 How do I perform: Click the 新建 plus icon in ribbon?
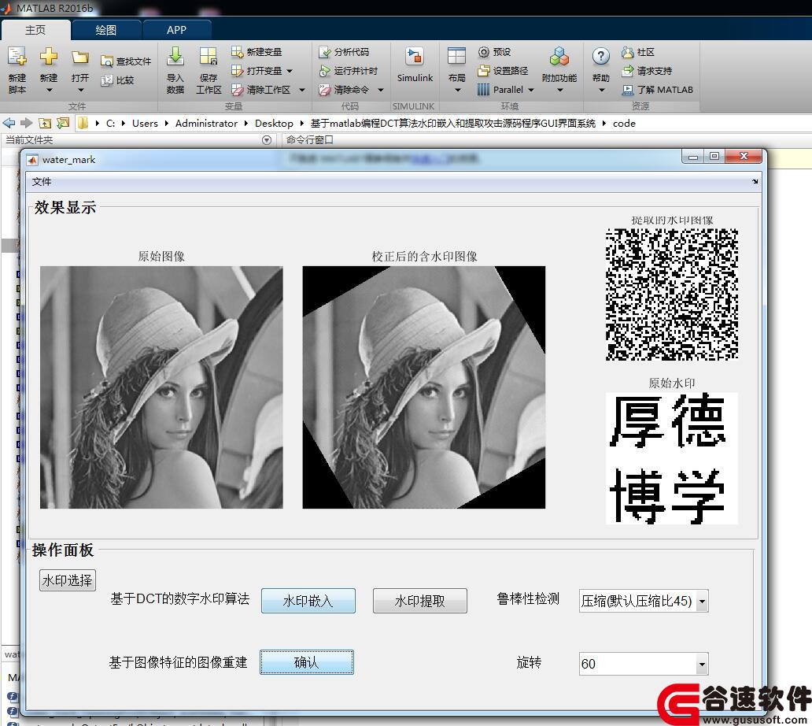tap(49, 56)
